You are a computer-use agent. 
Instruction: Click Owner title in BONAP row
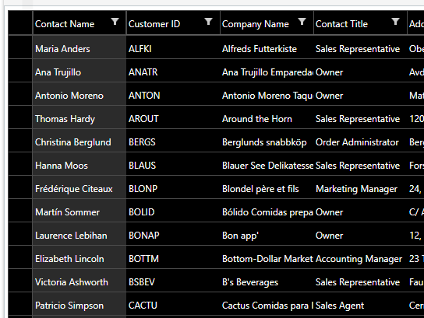[x=360, y=234]
